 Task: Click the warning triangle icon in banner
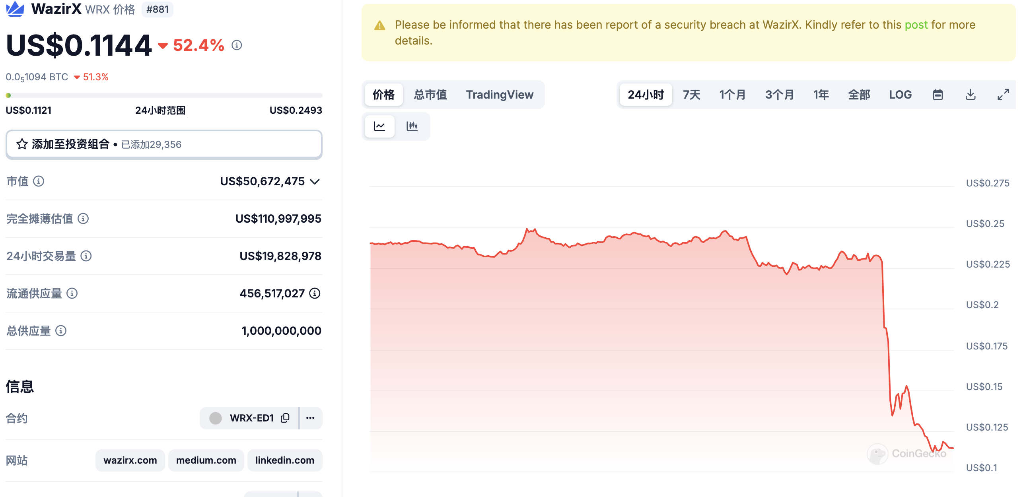(x=379, y=26)
